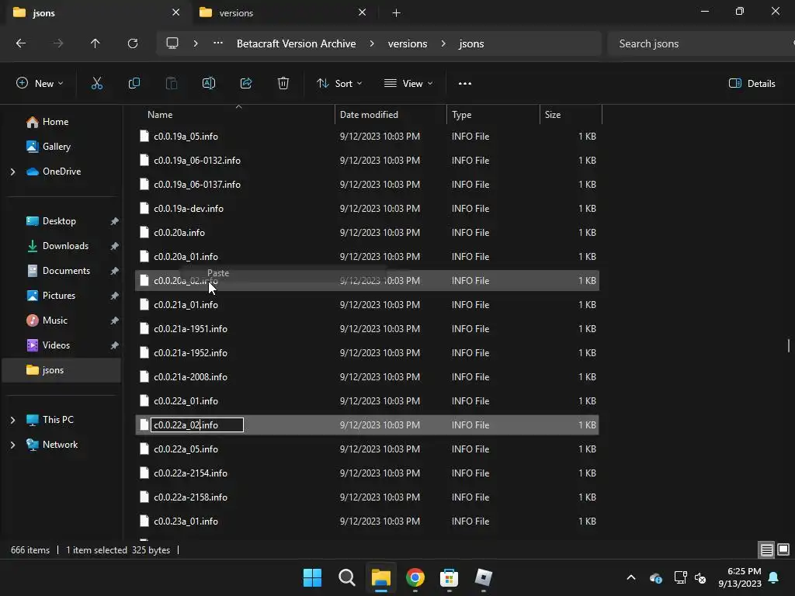The image size is (795, 596).
Task: Click the versions breadcrumb
Action: click(408, 43)
